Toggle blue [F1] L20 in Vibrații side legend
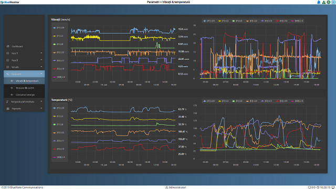336x189 pixels. tap(59, 28)
